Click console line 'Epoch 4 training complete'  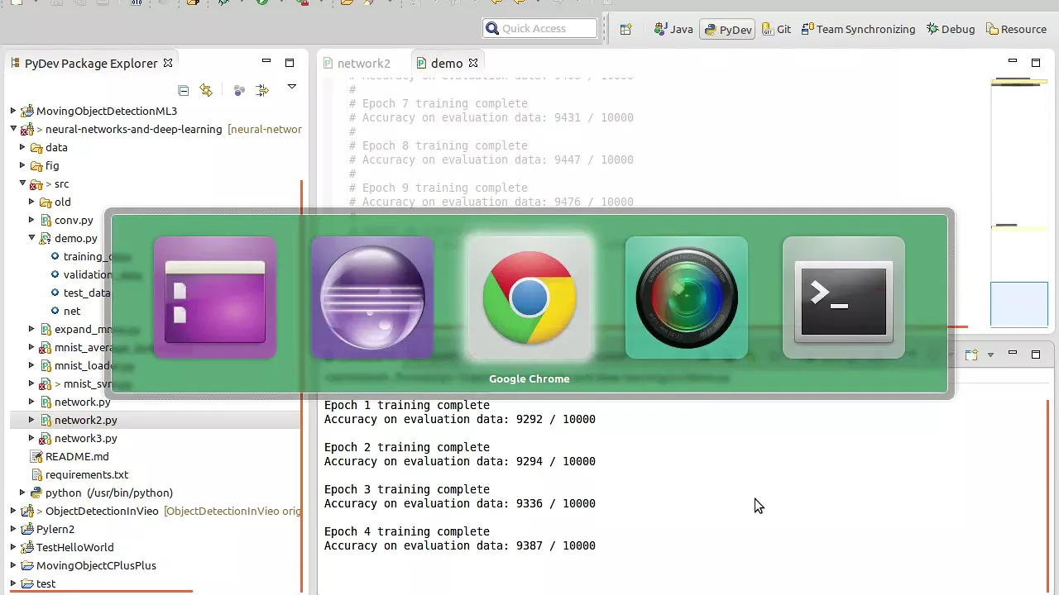407,531
